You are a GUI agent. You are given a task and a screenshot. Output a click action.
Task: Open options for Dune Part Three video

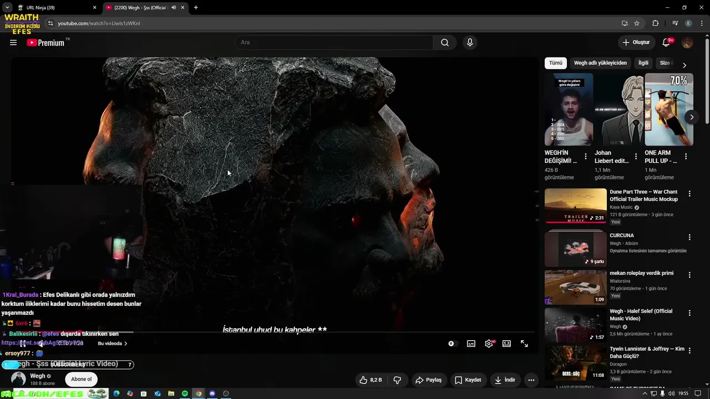click(x=689, y=194)
